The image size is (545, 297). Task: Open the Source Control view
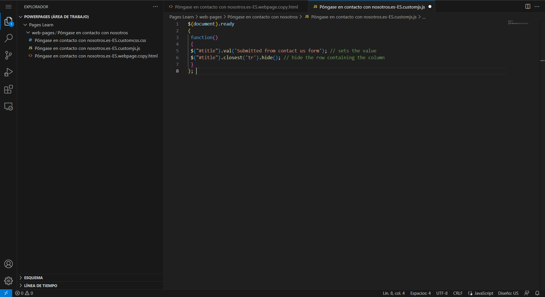pyautogui.click(x=9, y=55)
